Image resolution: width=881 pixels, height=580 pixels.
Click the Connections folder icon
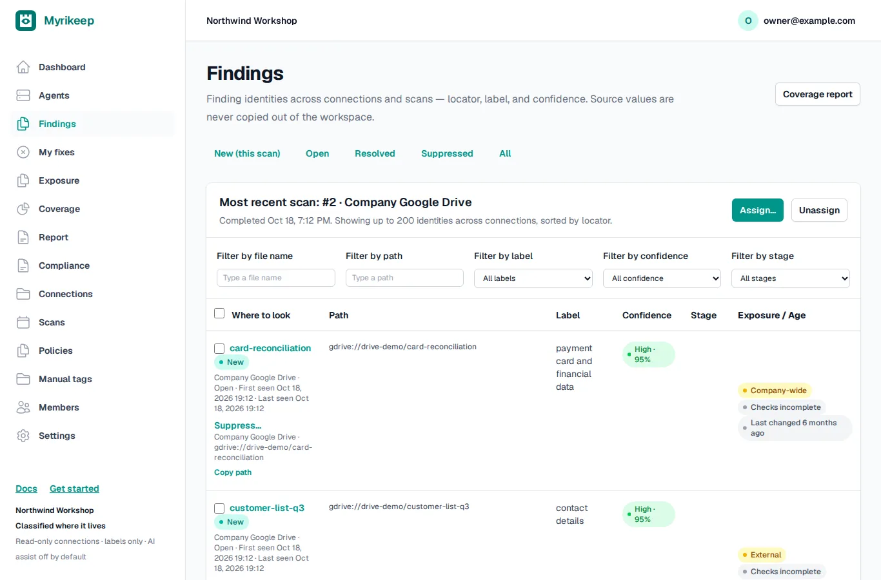point(23,294)
